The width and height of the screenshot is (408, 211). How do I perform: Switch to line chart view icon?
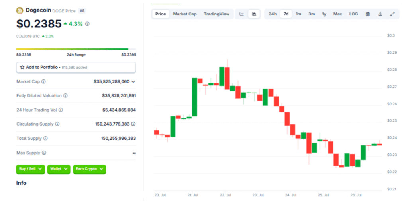pos(242,14)
